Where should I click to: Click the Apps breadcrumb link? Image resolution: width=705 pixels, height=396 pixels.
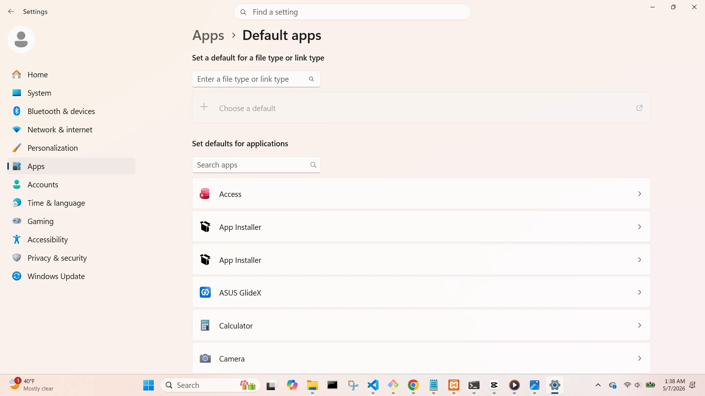point(208,36)
